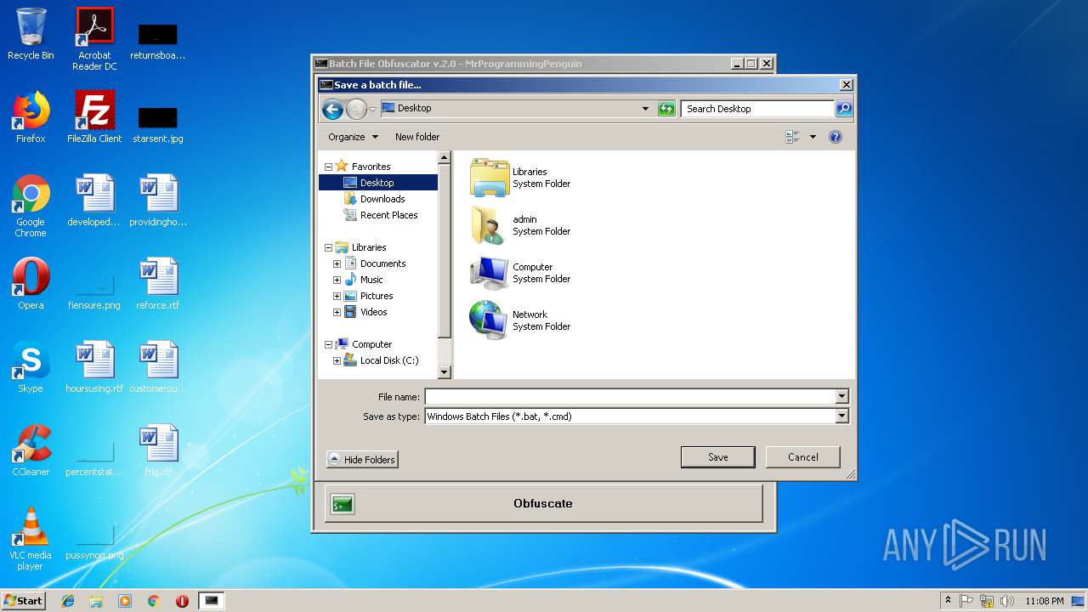
Task: Select Desktop in Favorites
Action: coord(378,183)
